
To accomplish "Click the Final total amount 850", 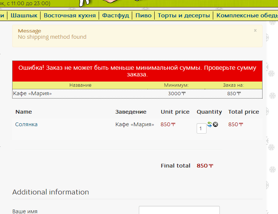I will point(205,166).
